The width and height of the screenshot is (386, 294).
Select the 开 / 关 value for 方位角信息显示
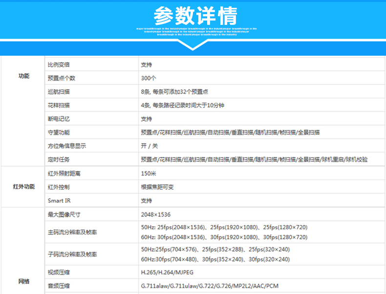tap(150, 146)
